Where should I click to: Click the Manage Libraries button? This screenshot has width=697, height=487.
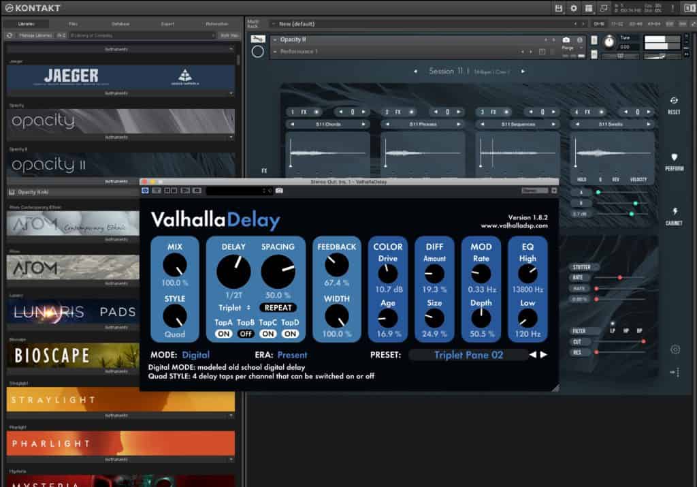coord(35,35)
